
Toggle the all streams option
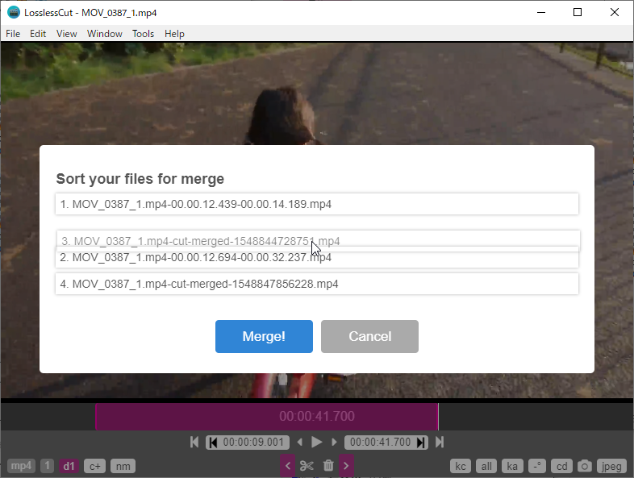[x=486, y=466]
